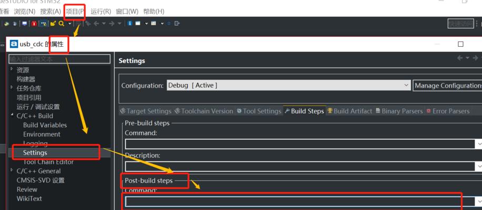Viewport: 482px width, 210px height.
Task: Select Settings in the properties tree
Action: pos(35,152)
